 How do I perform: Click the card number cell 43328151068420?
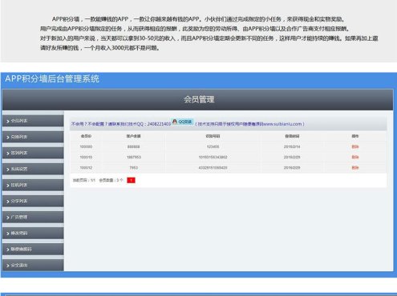coord(213,168)
